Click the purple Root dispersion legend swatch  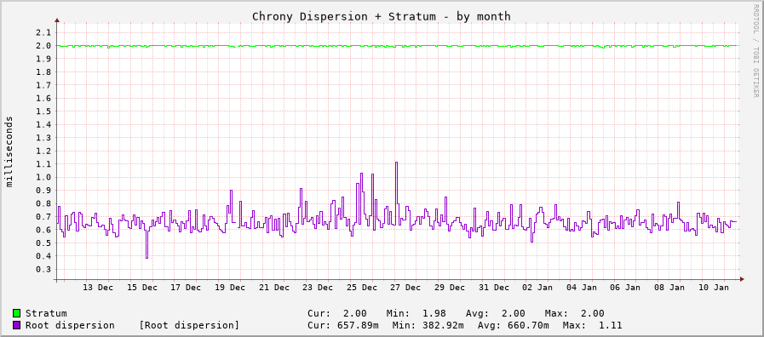point(16,325)
